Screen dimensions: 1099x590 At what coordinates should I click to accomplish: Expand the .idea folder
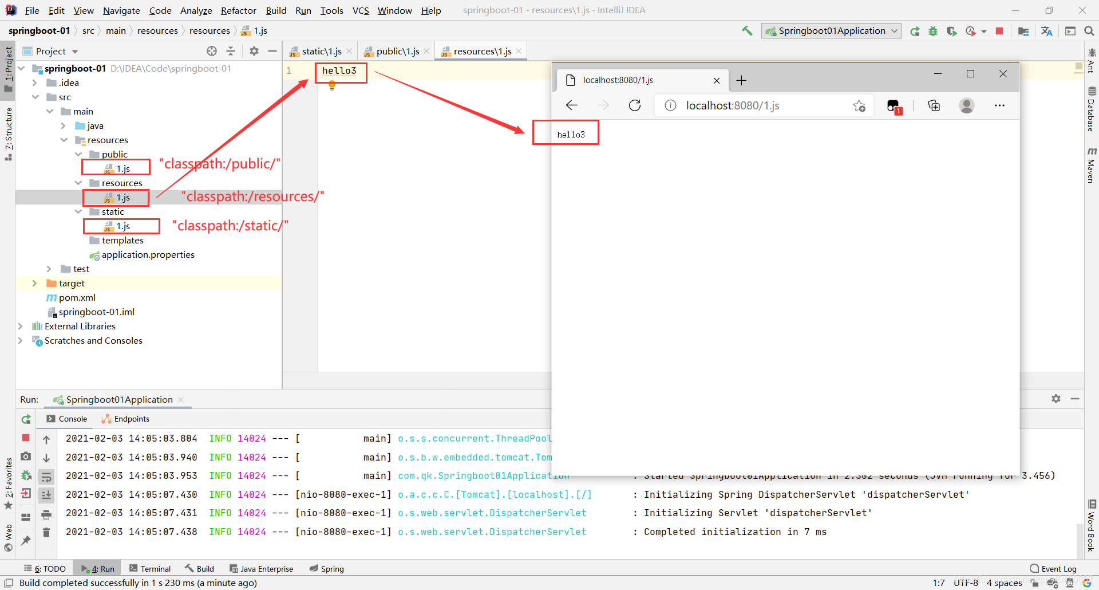coord(35,82)
